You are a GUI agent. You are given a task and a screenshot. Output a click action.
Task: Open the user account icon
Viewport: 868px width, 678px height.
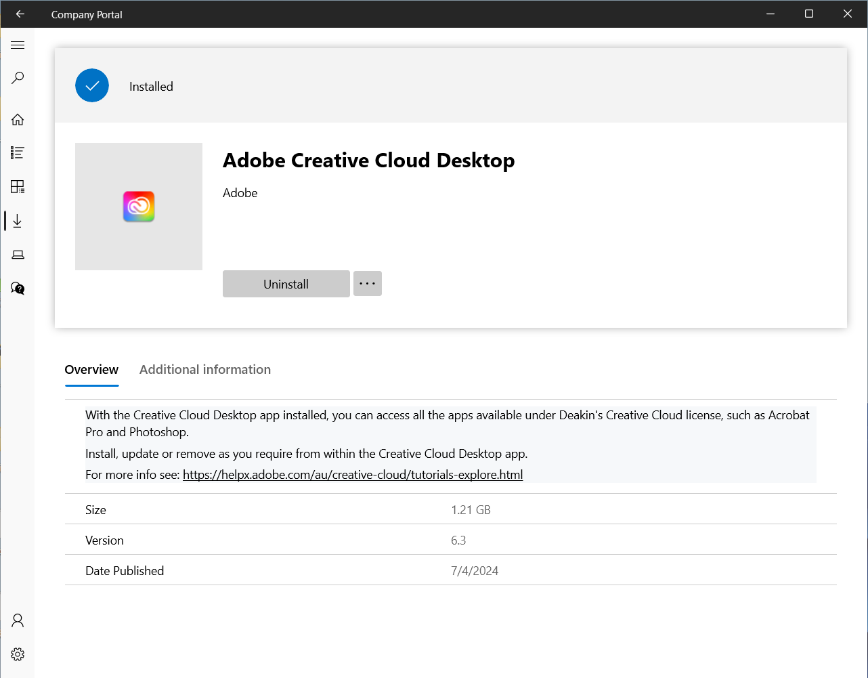pos(18,620)
